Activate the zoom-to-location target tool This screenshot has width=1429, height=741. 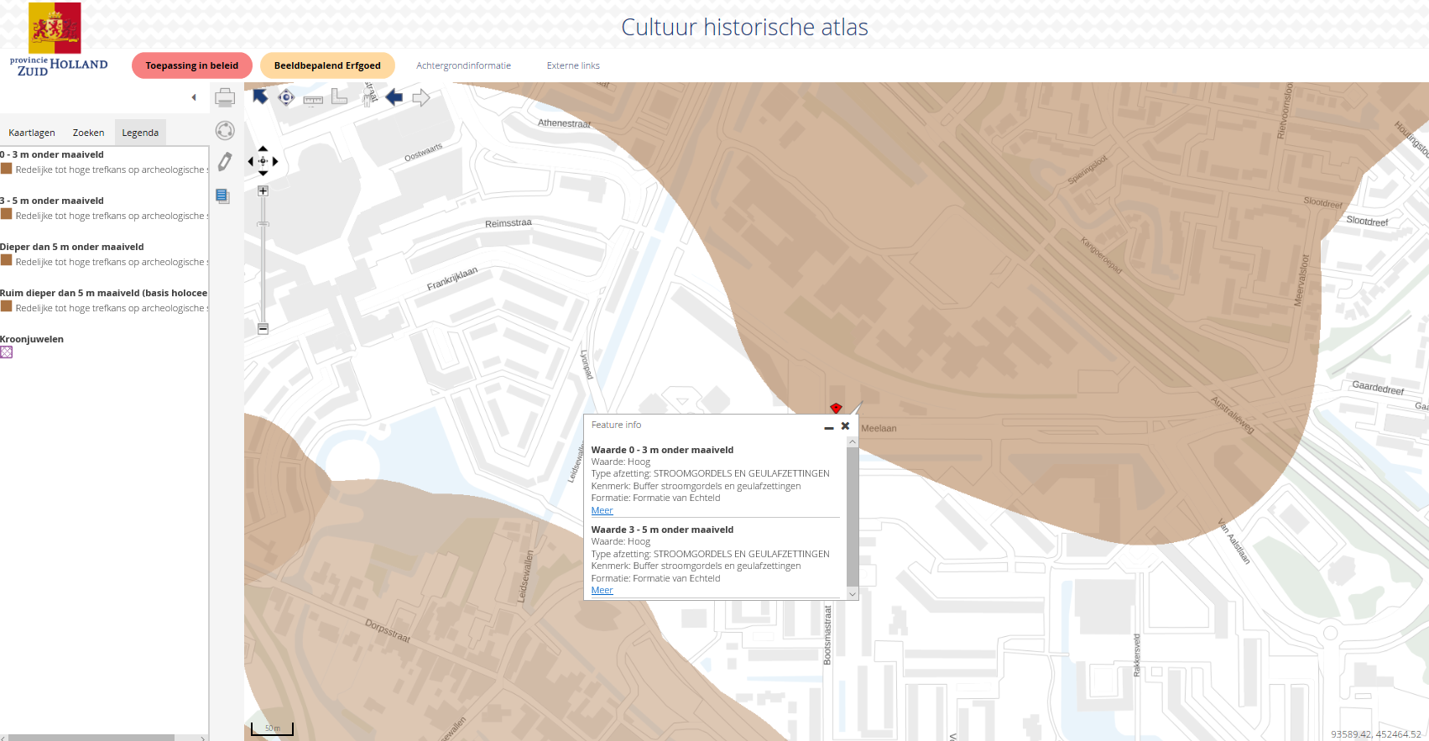pyautogui.click(x=286, y=97)
